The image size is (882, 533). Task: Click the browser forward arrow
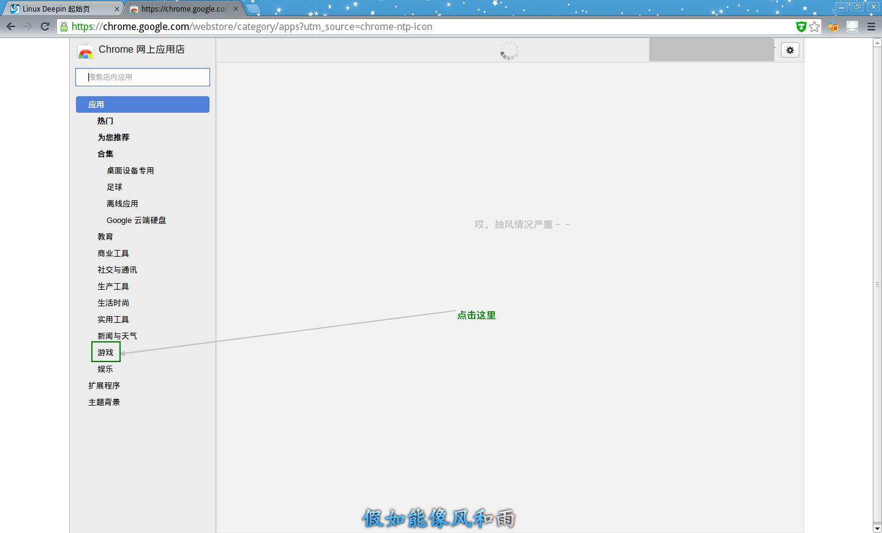coord(28,26)
